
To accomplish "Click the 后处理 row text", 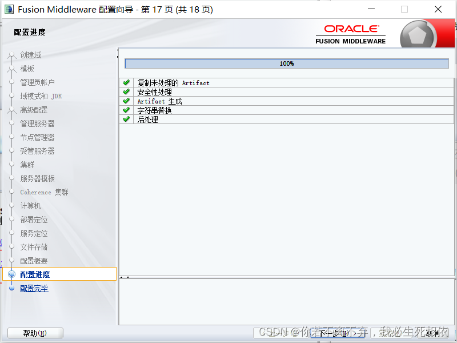I will (148, 119).
